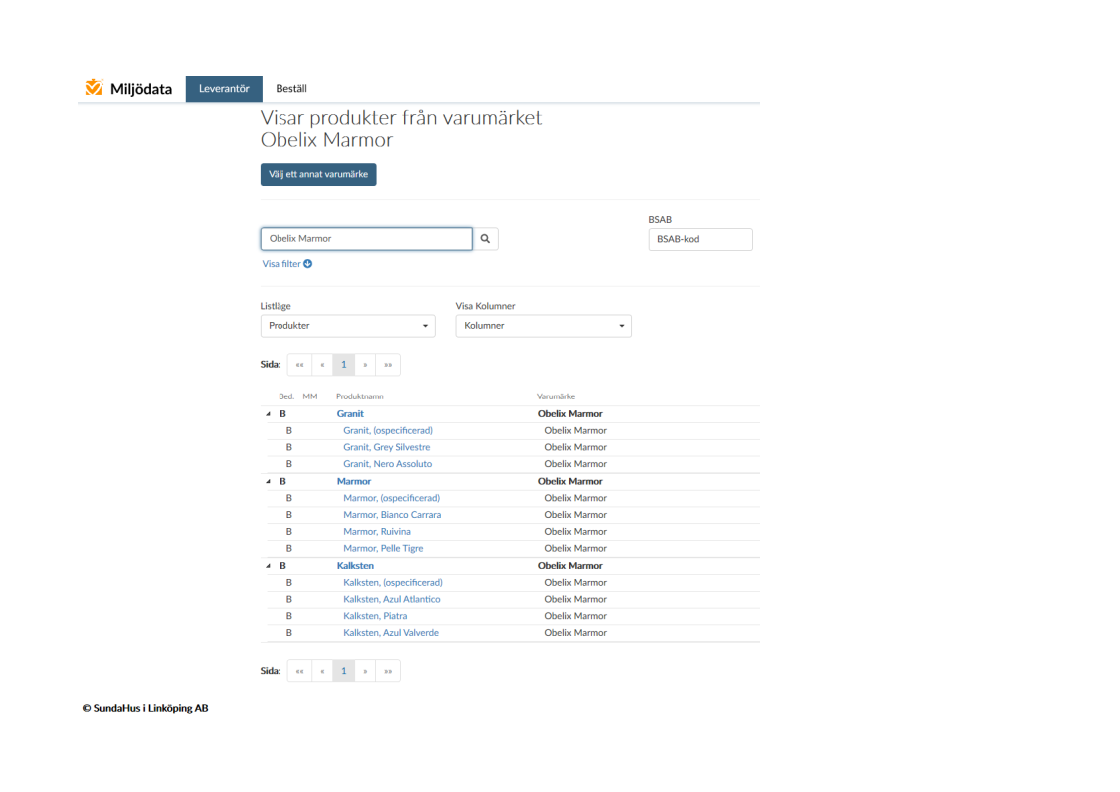Open the Granit group link
1120x792 pixels.
(350, 414)
